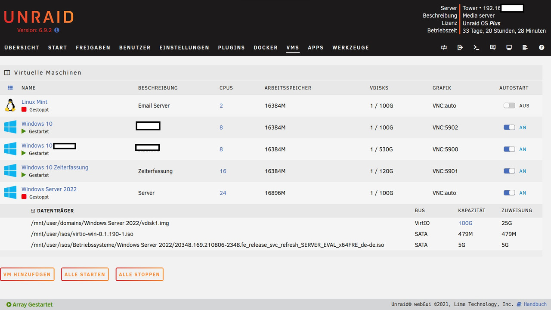
Task: Click the Windows logo for VNC:5900 VM
Action: [10, 149]
